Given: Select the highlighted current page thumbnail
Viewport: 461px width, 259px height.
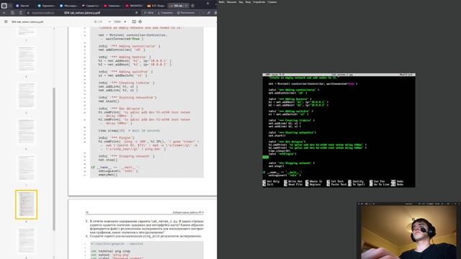Looking at the screenshot, I should click(27, 204).
